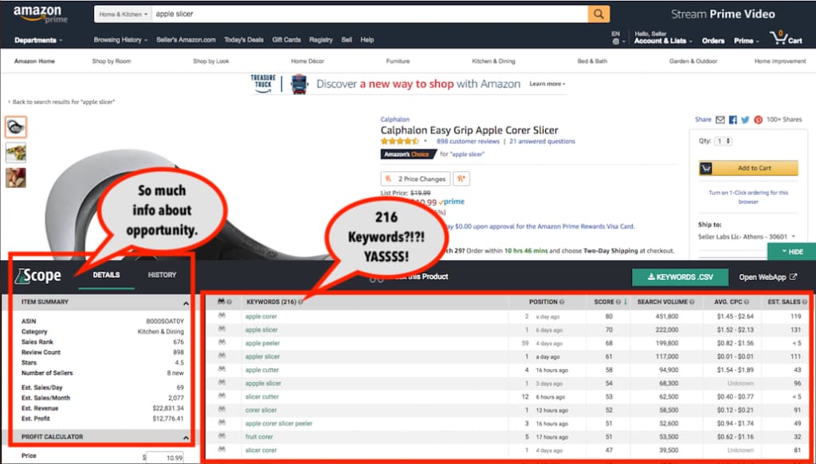Collapse the Profit Calculator section
Image resolution: width=816 pixels, height=464 pixels.
click(186, 438)
